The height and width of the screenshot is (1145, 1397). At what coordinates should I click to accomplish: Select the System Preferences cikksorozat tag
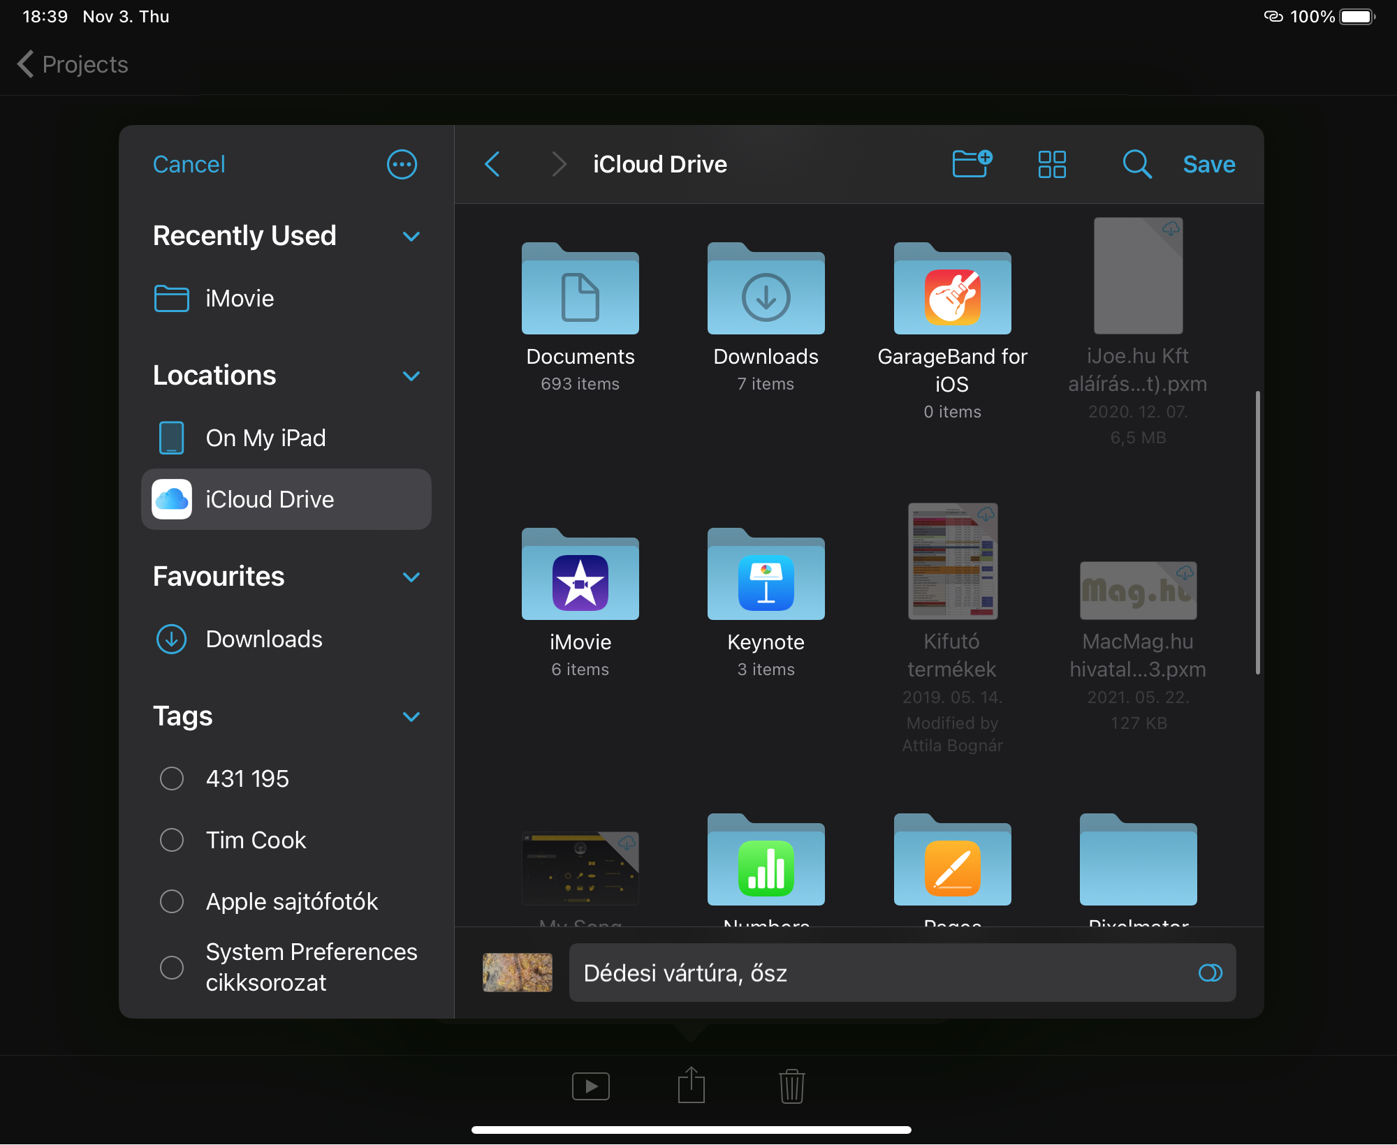286,968
